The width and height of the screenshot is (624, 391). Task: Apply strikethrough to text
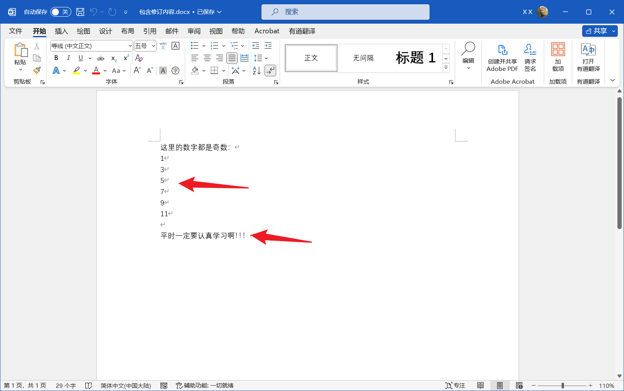pyautogui.click(x=100, y=58)
